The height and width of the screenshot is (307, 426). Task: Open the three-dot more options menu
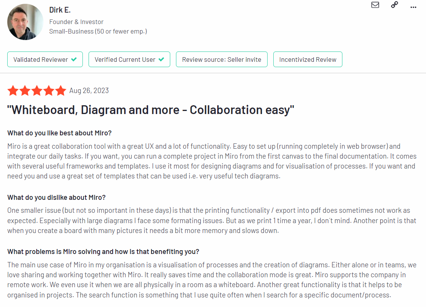(413, 7)
